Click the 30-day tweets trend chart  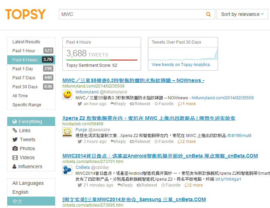click(183, 54)
